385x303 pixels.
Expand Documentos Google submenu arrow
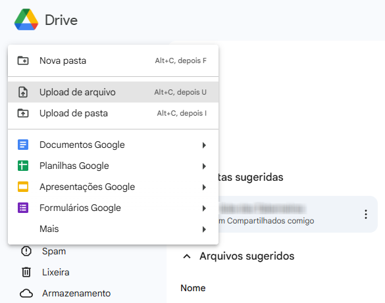(x=204, y=145)
